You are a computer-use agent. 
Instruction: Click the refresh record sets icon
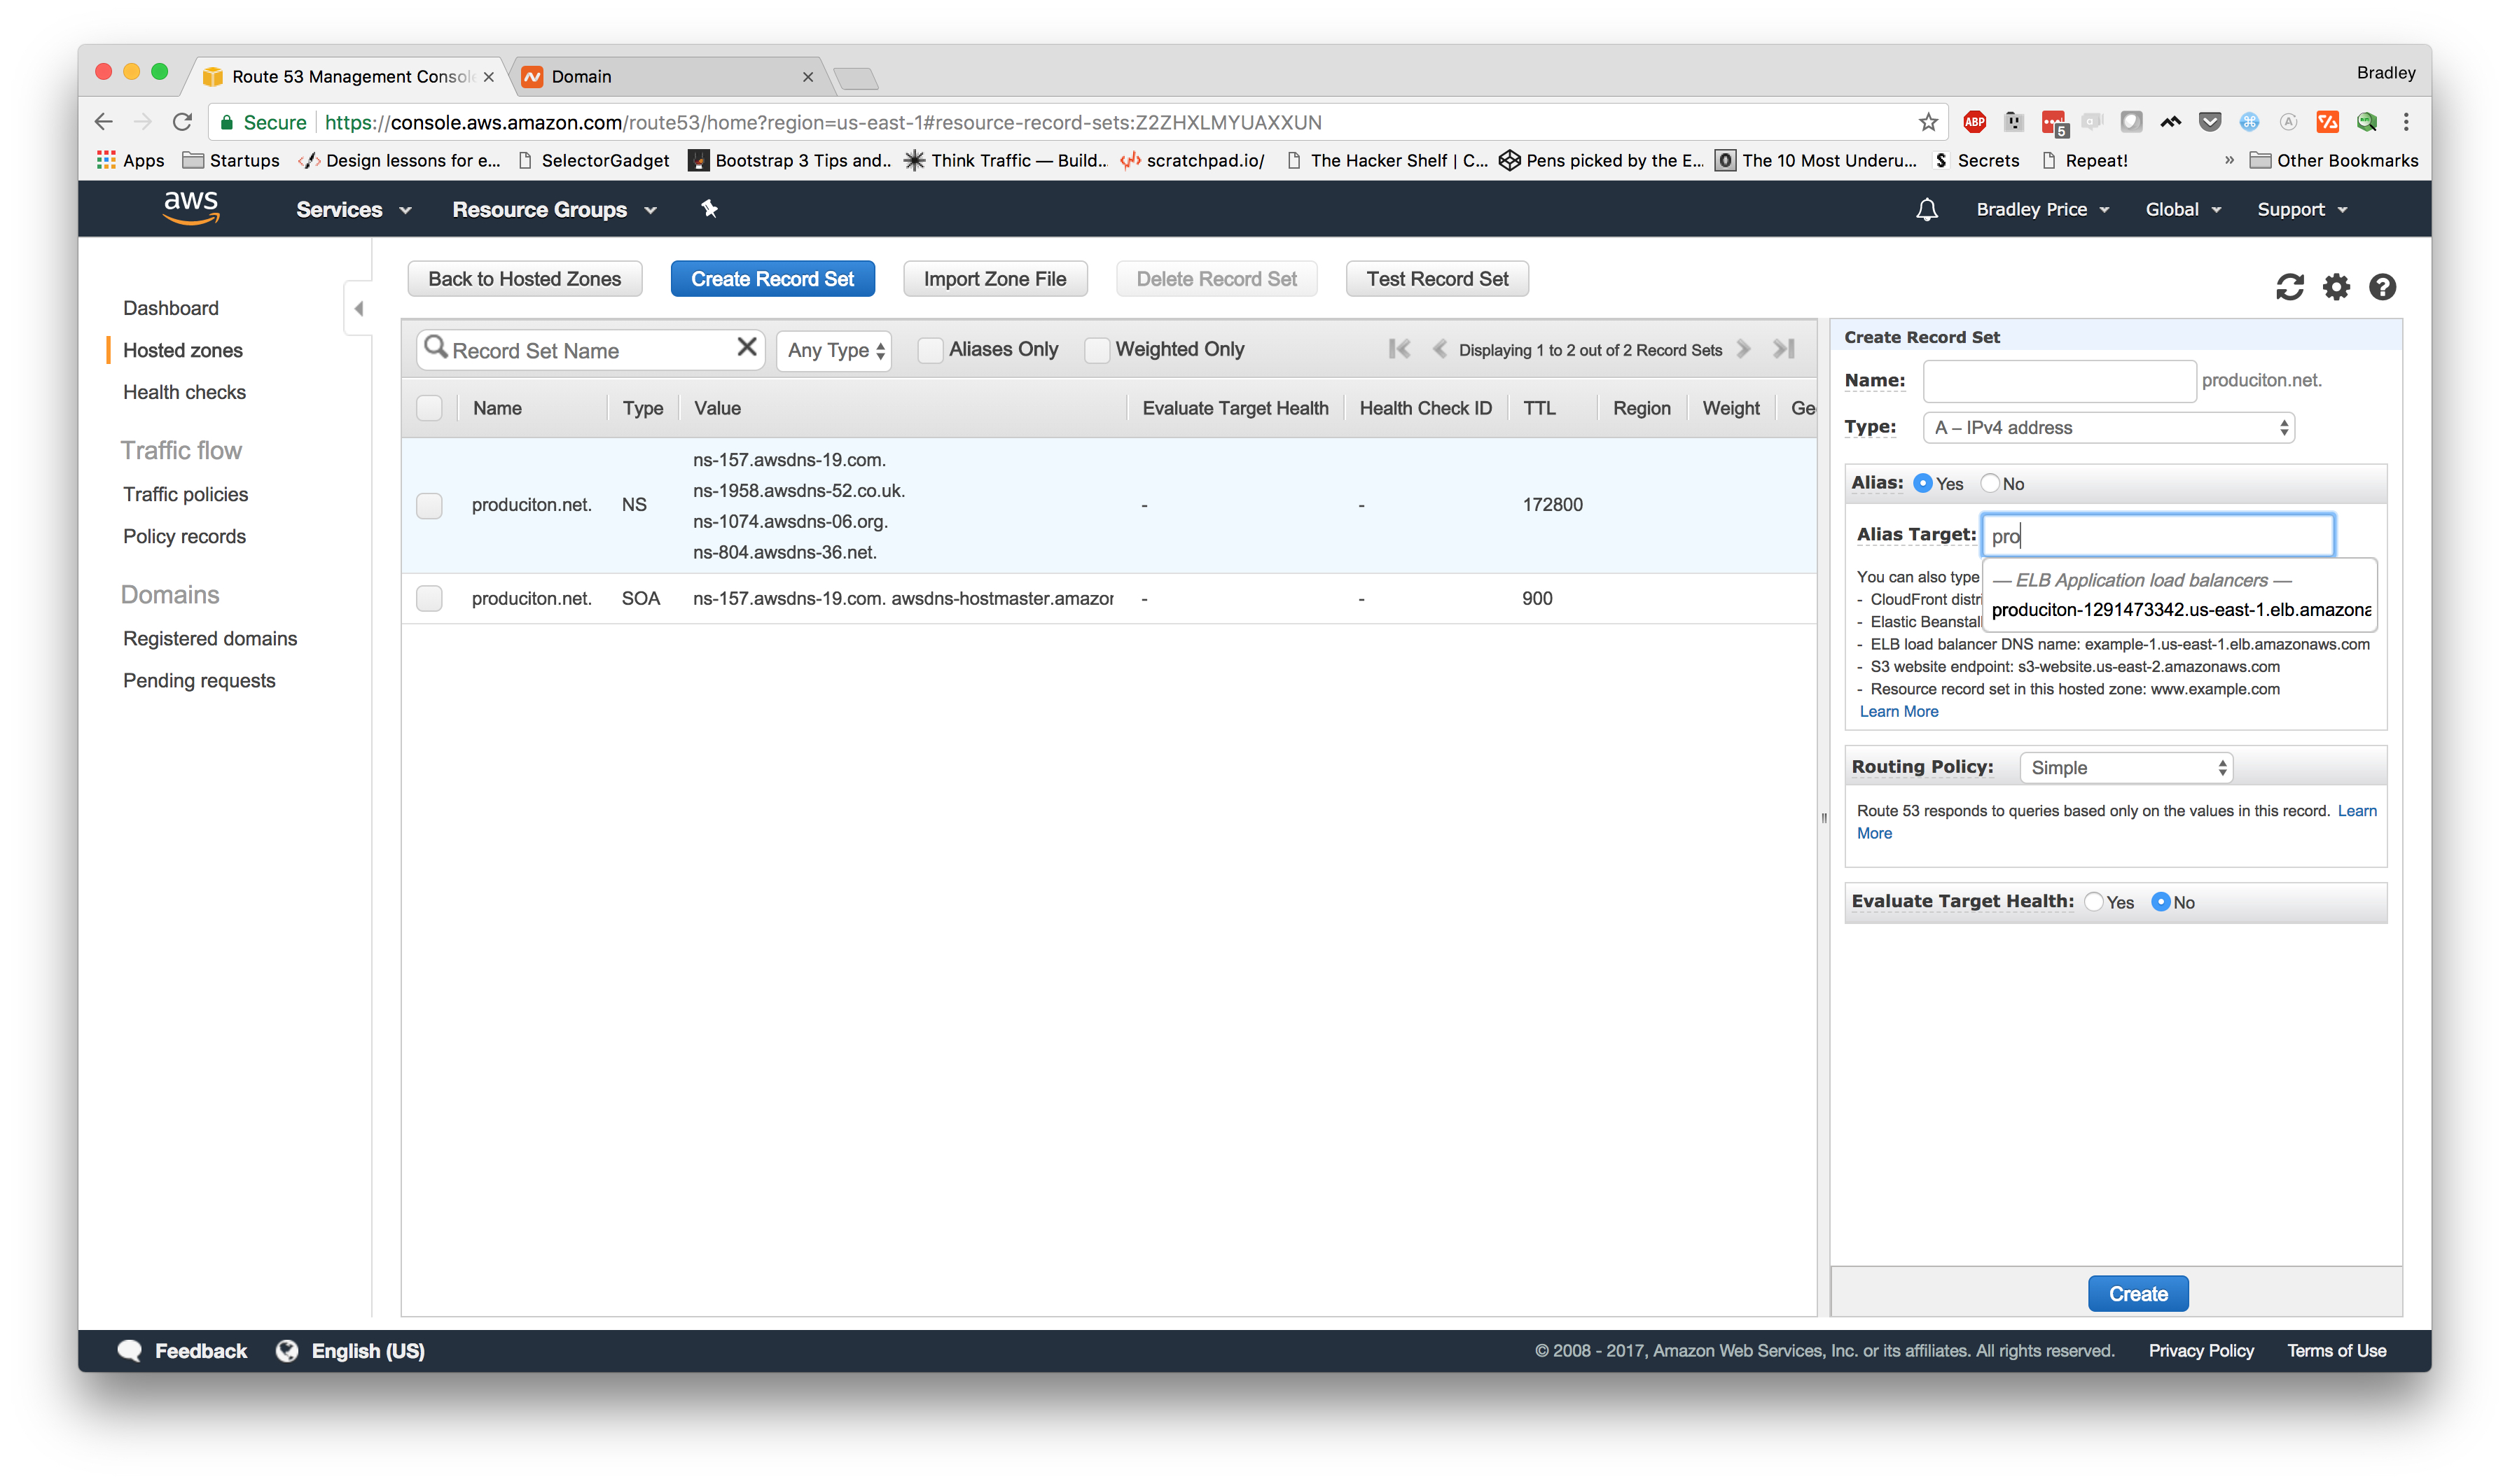[2290, 287]
